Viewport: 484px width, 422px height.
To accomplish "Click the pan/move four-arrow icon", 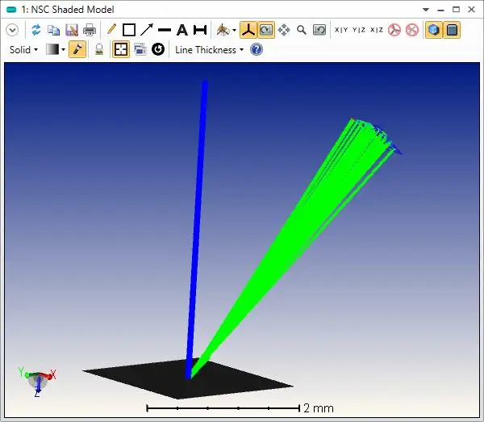I will click(284, 30).
